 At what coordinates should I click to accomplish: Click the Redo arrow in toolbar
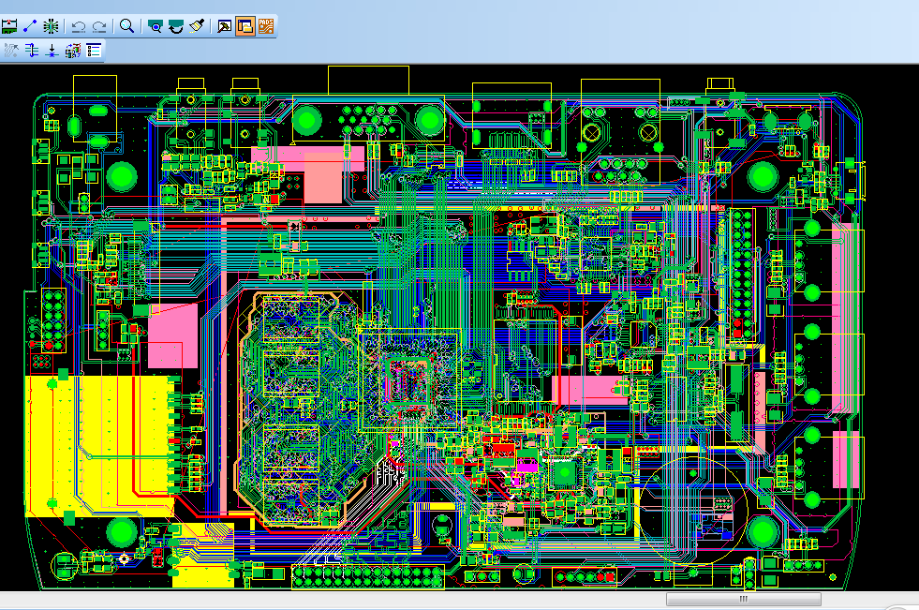tap(99, 26)
